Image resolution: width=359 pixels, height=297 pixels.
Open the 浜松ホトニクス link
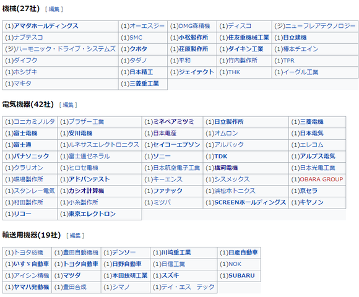click(x=235, y=191)
